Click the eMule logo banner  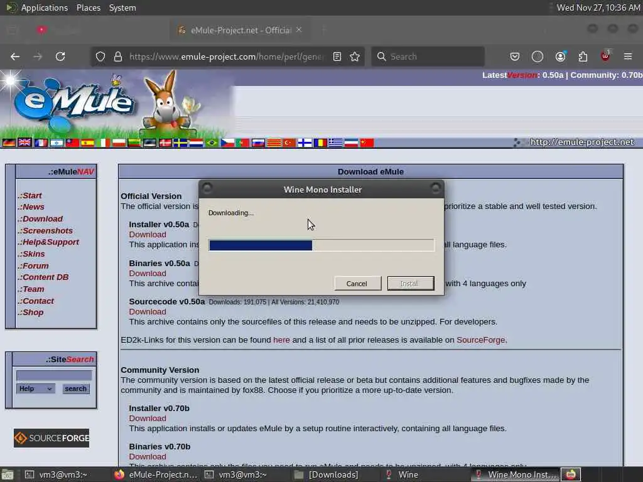point(74,102)
